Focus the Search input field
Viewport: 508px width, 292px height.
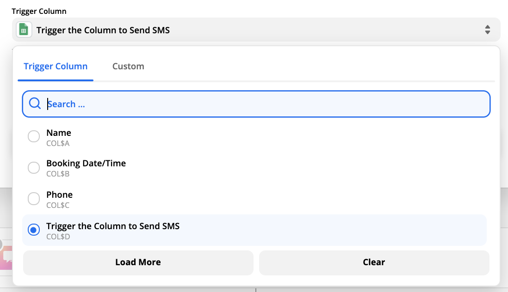tap(256, 104)
